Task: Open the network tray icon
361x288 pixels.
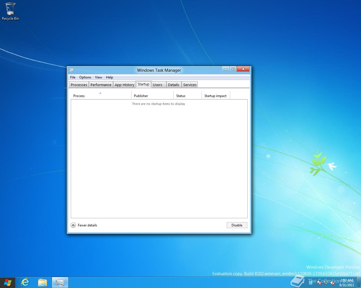Action: (326, 283)
